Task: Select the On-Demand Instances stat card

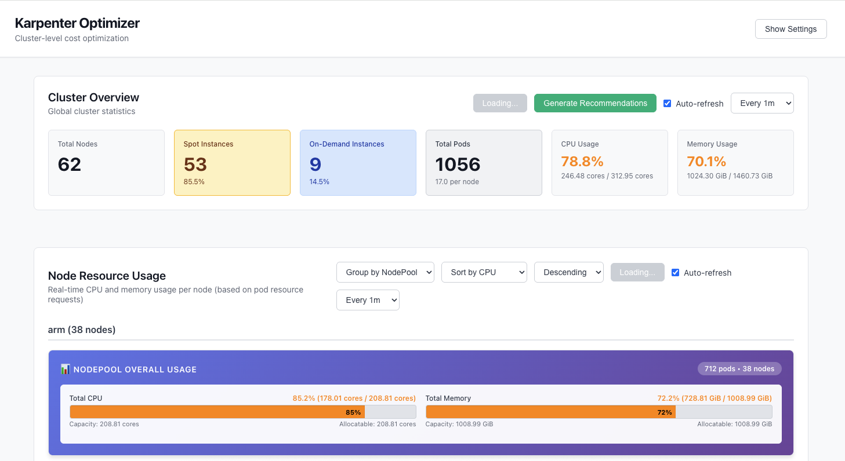Action: click(358, 163)
